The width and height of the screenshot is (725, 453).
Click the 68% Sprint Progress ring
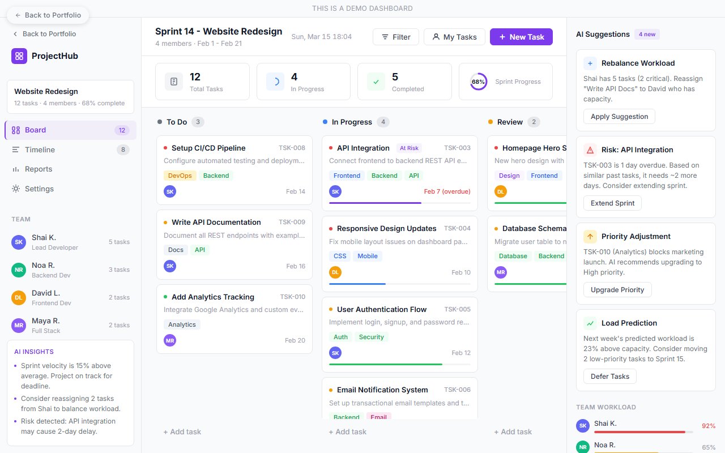[x=479, y=82]
